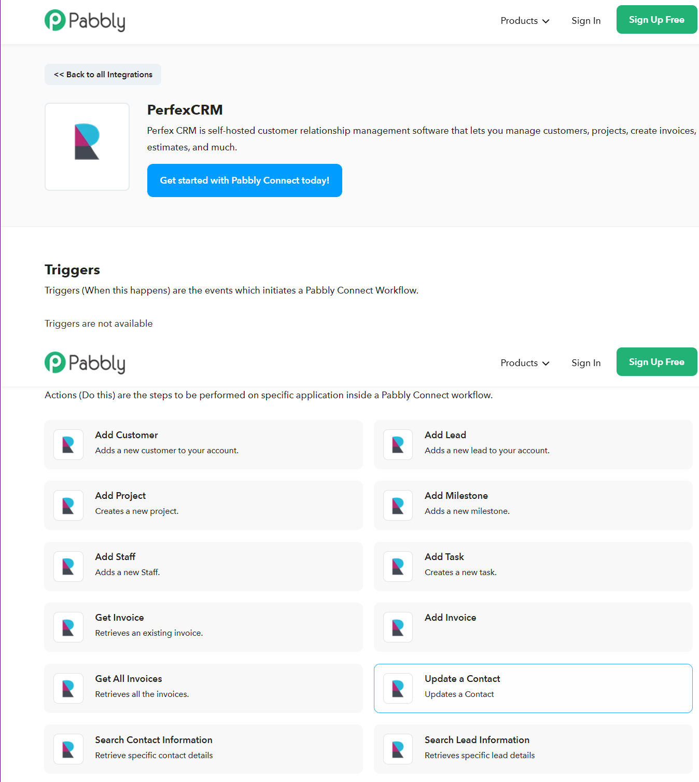
Task: Click 'Creates a new project.' description
Action: tap(137, 511)
